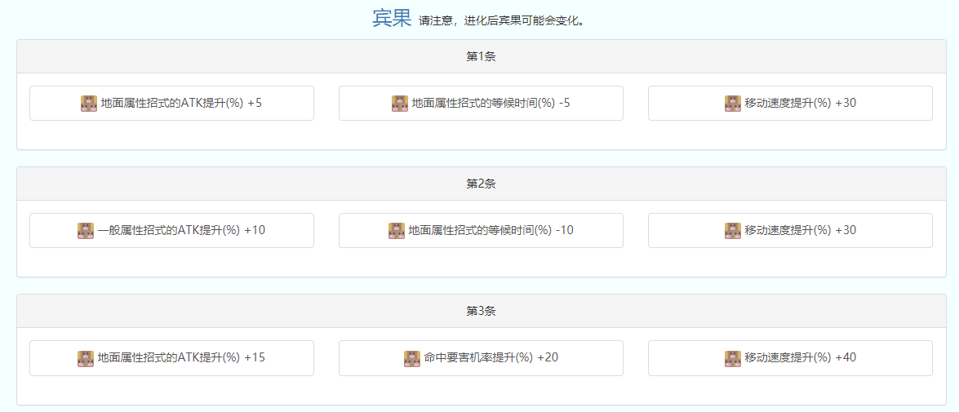The width and height of the screenshot is (959, 412).
Task: Click the 进化后宾果可能会变化 notice text
Action: tap(502, 21)
